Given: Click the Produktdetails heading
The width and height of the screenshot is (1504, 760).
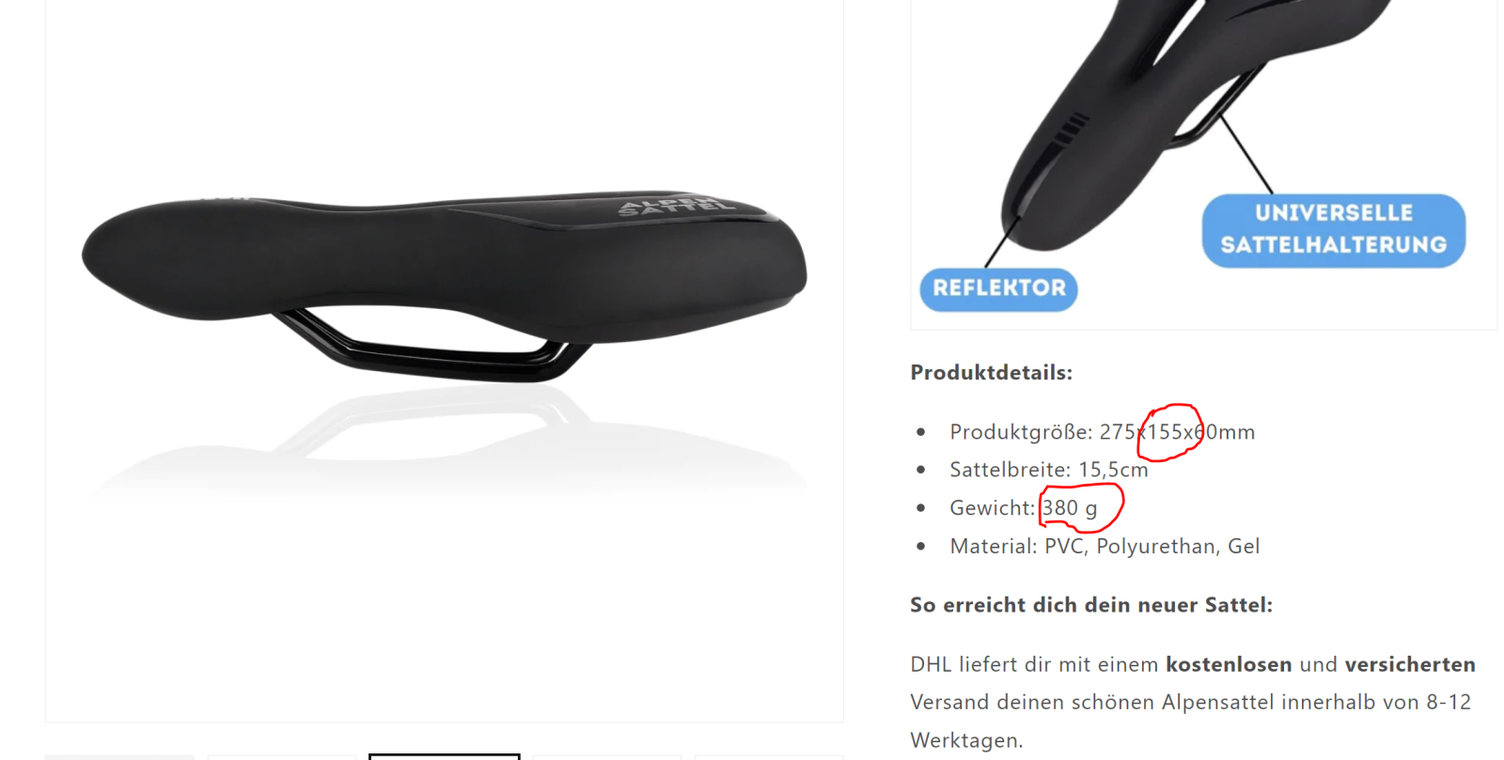Looking at the screenshot, I should click(x=991, y=372).
